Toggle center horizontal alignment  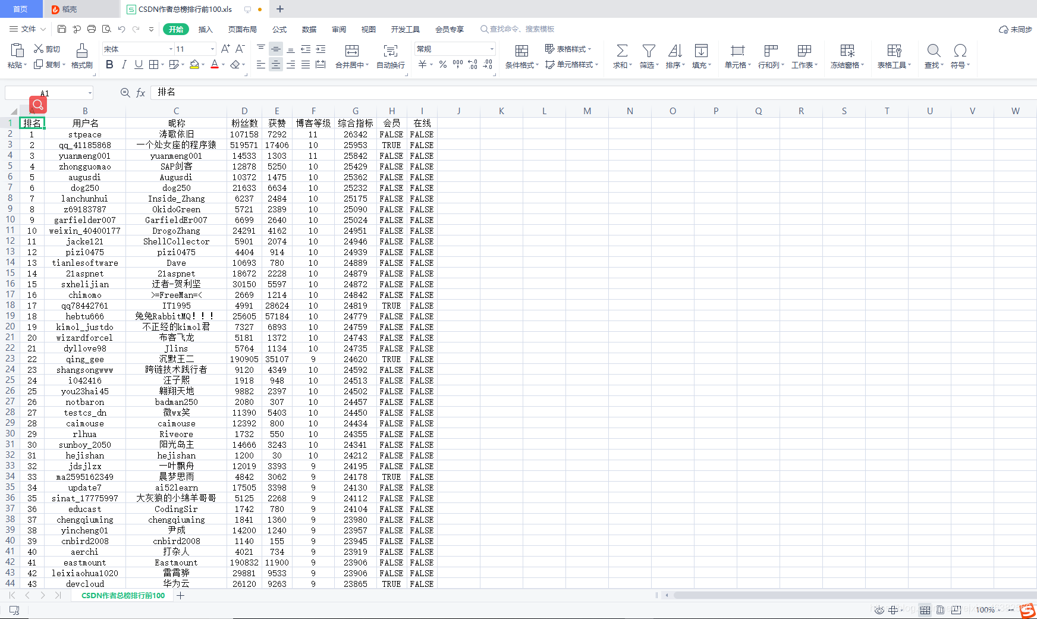point(275,64)
